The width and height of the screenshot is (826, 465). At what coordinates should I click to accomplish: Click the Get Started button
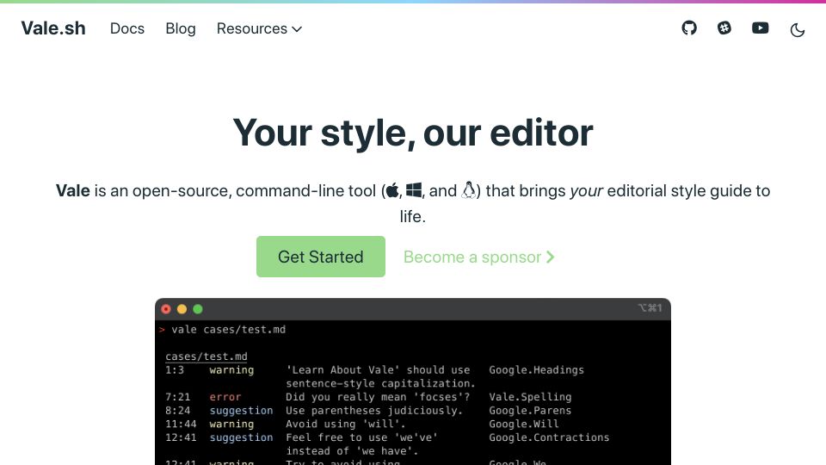[321, 257]
